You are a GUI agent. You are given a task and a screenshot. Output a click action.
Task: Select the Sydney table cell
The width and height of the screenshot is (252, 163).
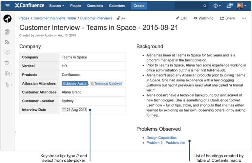[93, 101]
